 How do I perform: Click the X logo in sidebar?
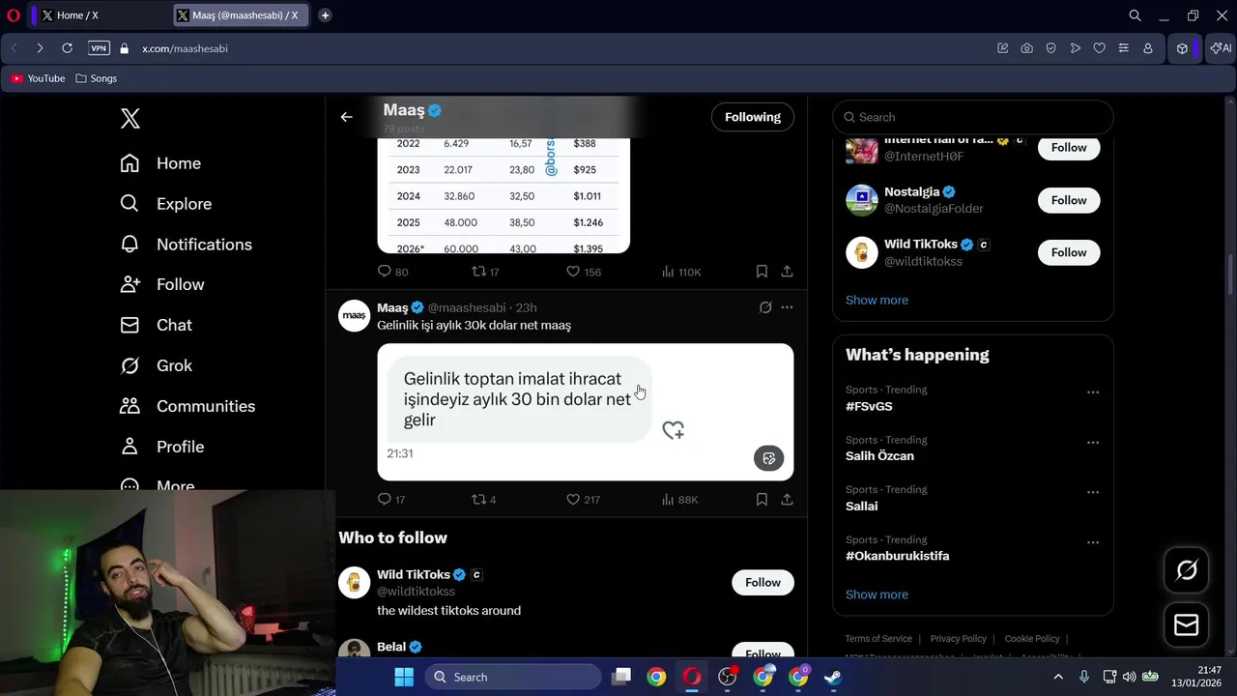130,118
